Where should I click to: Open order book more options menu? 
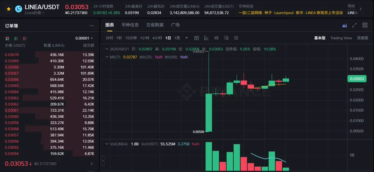pos(92,26)
